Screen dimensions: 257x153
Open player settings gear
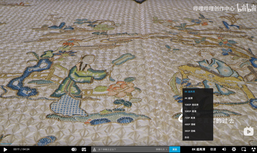[x=234, y=149]
